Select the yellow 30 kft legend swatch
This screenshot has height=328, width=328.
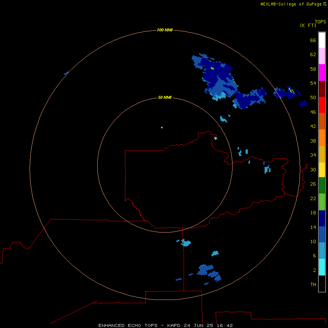click(x=322, y=170)
